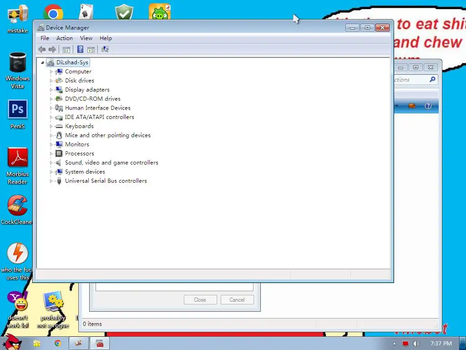Open the Windows Vista recycle bin desktop icon
The width and height of the screenshot is (466, 350).
[17, 62]
